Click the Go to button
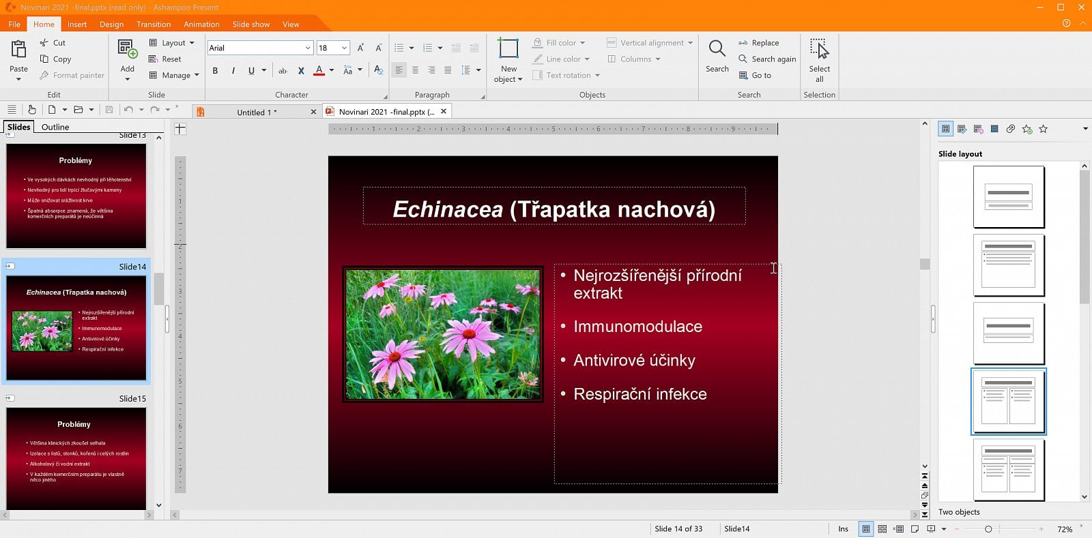The image size is (1092, 538). (x=755, y=75)
